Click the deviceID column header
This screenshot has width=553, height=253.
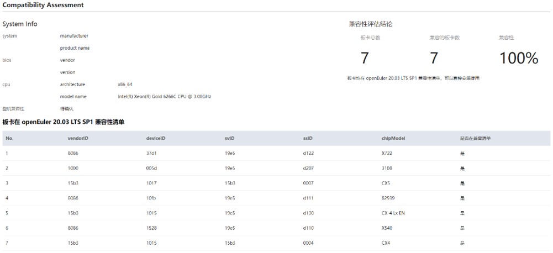[156, 138]
